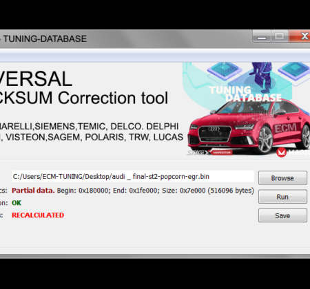Click the TUNING-DATABASE title bar text
310x289 pixels.
[x=45, y=39]
